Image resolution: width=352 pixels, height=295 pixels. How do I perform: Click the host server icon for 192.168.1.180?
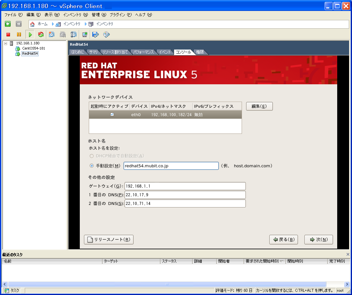click(x=12, y=43)
